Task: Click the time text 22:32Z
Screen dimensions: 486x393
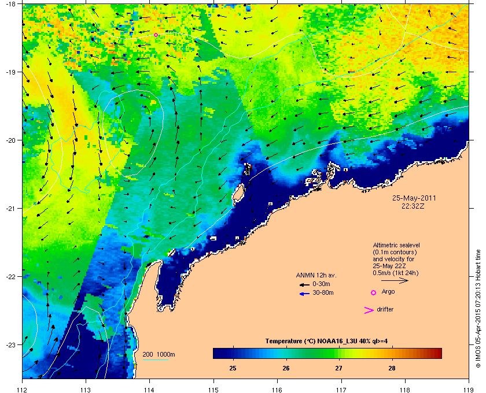Action: 413,206
